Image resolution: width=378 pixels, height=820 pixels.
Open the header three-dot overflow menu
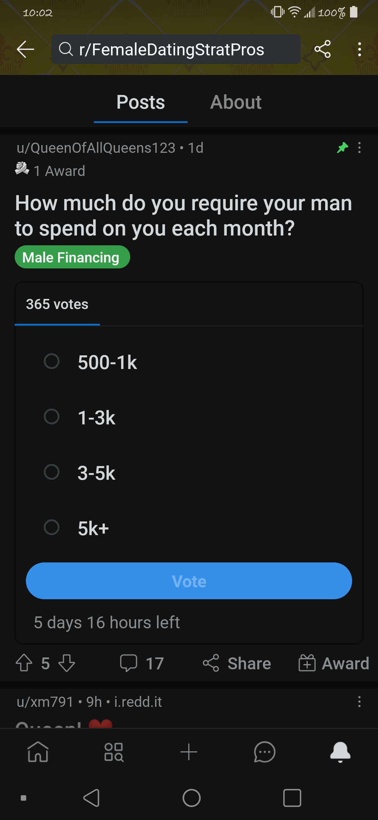(x=359, y=49)
